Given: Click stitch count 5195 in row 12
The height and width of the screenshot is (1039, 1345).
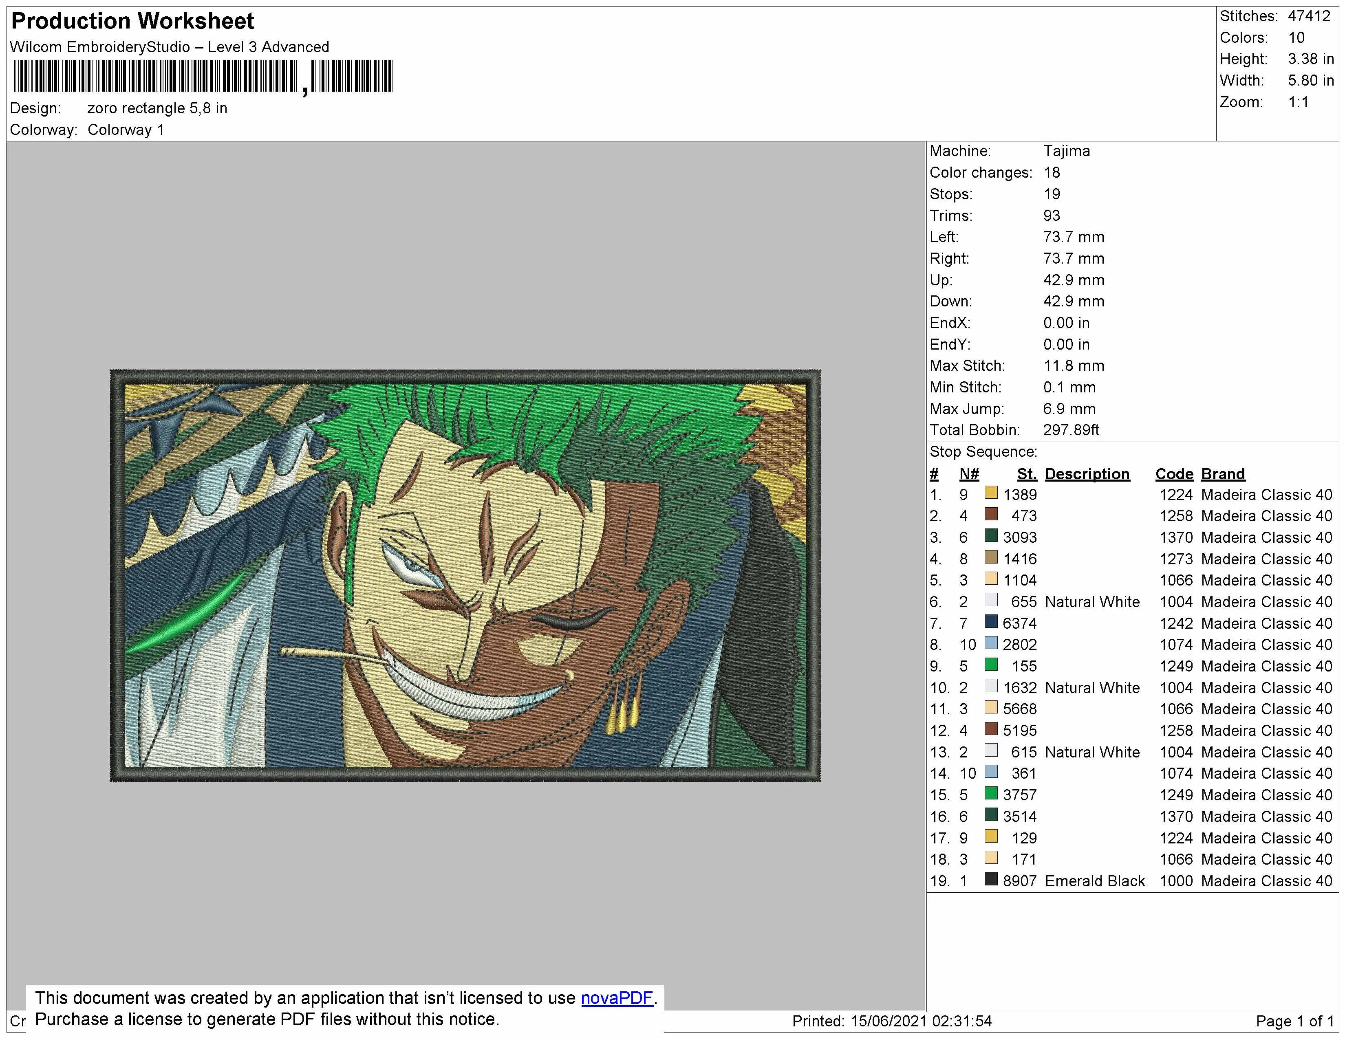Looking at the screenshot, I should pyautogui.click(x=1020, y=731).
